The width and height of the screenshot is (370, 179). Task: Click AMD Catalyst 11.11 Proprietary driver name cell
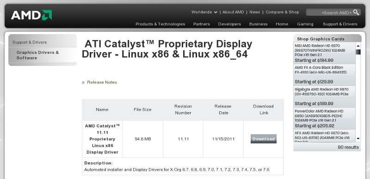[x=102, y=139]
